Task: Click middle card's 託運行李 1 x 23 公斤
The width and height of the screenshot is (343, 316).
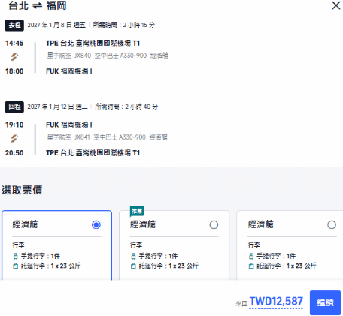Action: 168,266
